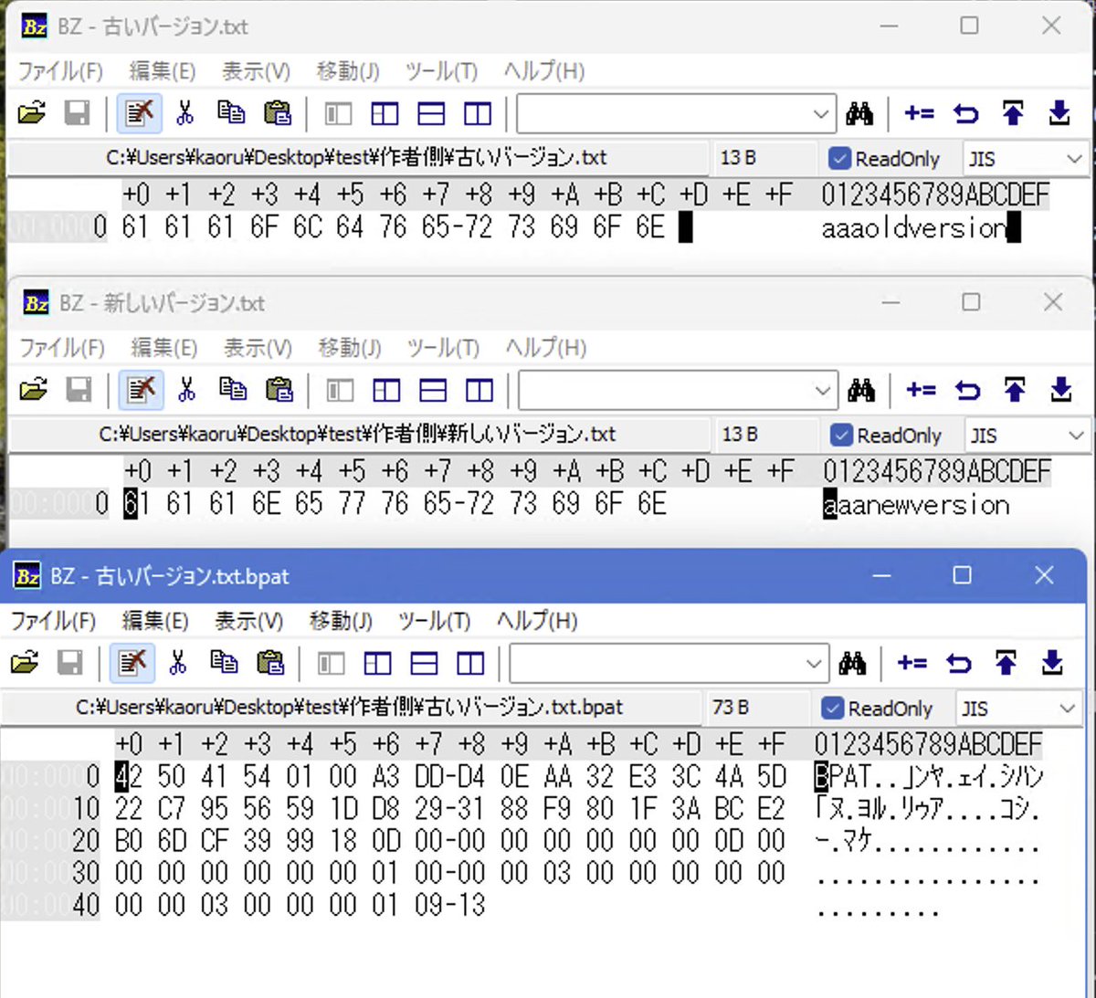Toggle read-only pencil icon in bpat window

[x=132, y=663]
